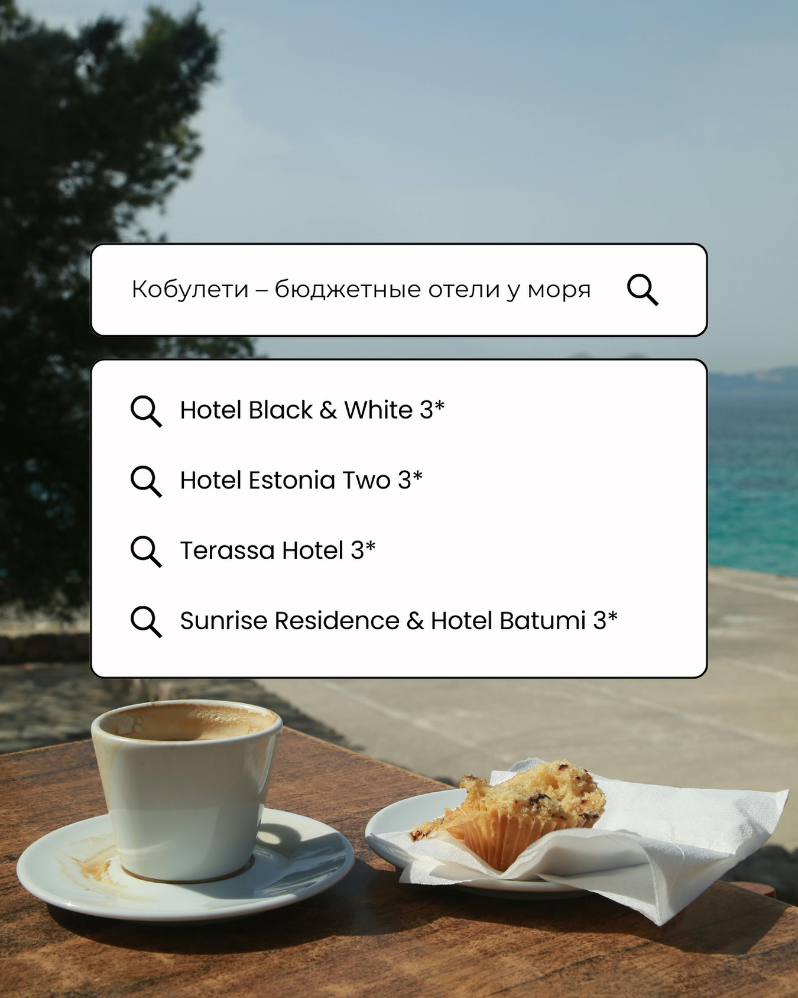
Task: Pick Sunrise Residence & Hotel Batumi 3* suggestion
Action: (x=399, y=621)
